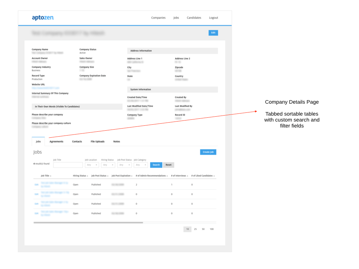This screenshot has height=269, width=359.
Task: Expand the Hiring Status filter dropdown
Action: 108,165
